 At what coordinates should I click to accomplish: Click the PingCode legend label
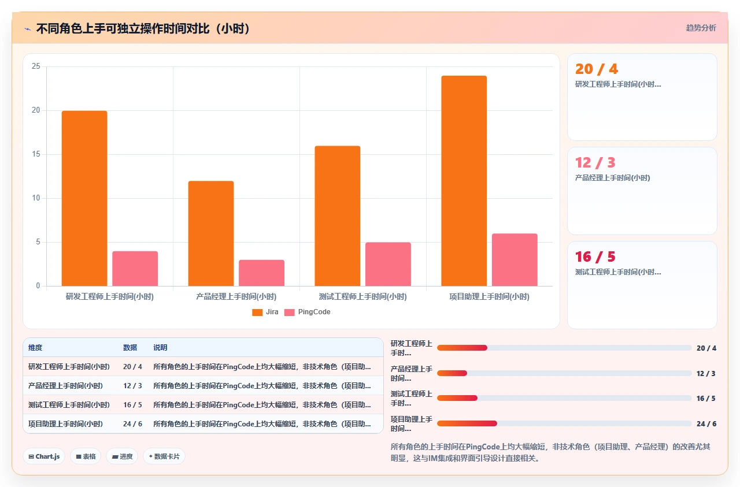[314, 312]
